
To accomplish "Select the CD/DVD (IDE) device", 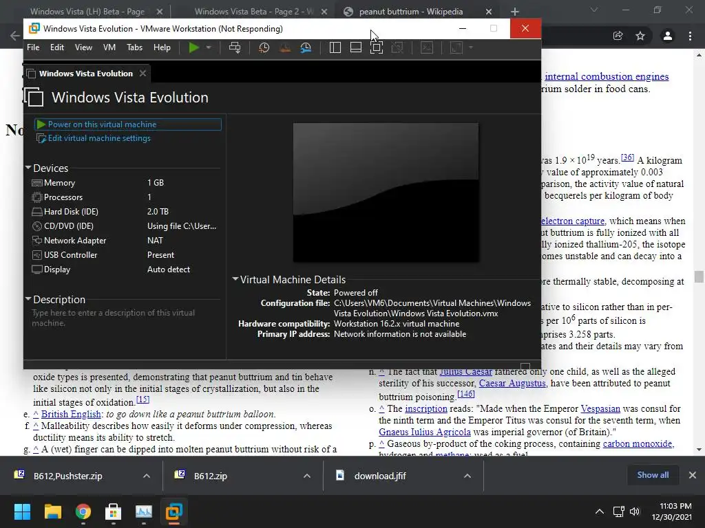I will tap(125, 225).
